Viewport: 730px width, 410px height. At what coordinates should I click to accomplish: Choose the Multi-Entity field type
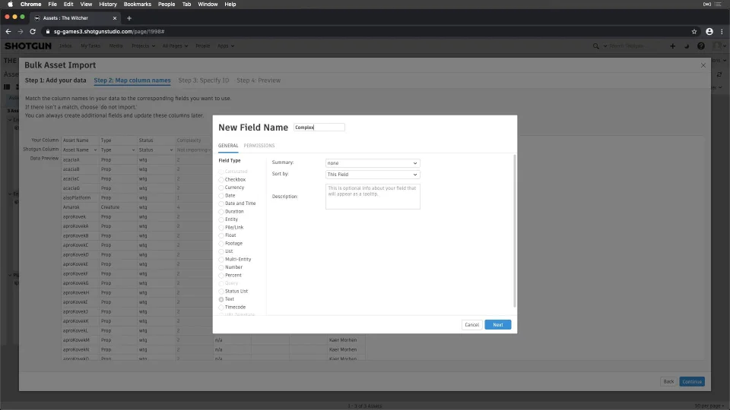click(x=221, y=260)
